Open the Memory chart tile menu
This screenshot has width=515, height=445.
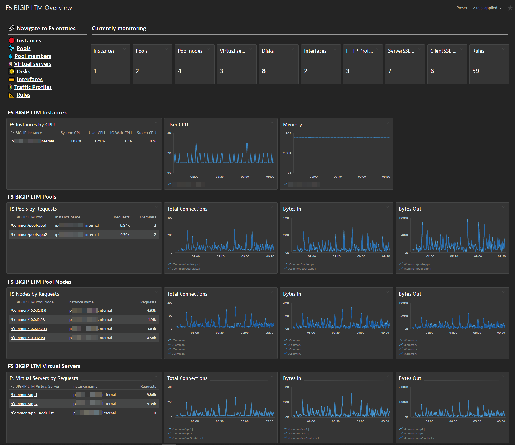[388, 123]
